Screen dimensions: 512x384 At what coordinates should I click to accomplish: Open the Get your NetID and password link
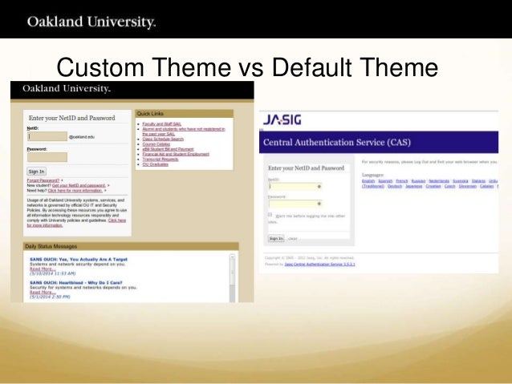click(79, 185)
